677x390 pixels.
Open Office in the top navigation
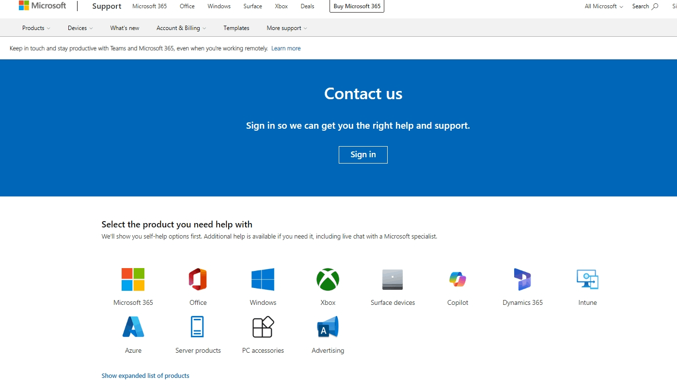coord(187,6)
